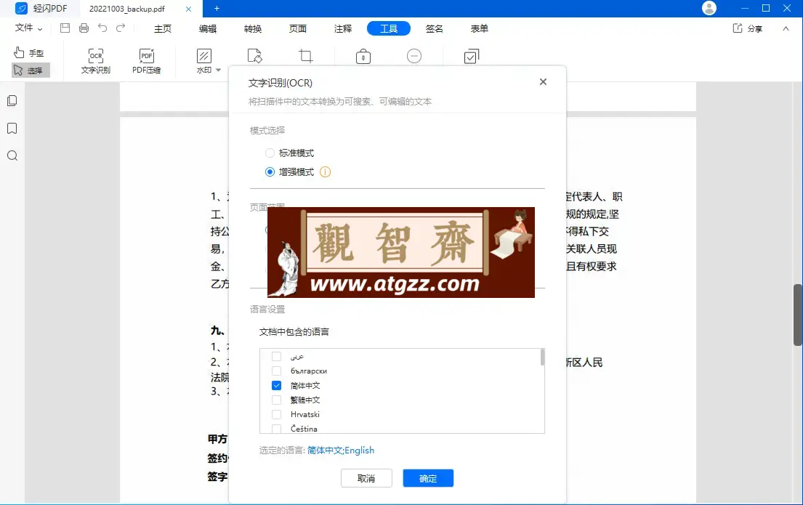The image size is (803, 505).
Task: Click the info icon beside 增强模式
Action: pos(325,172)
